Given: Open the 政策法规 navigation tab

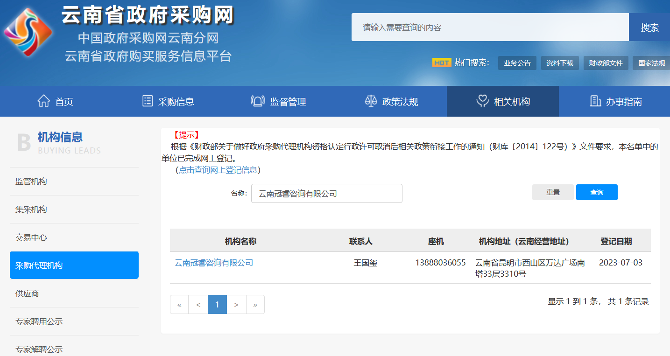Looking at the screenshot, I should pyautogui.click(x=391, y=101).
